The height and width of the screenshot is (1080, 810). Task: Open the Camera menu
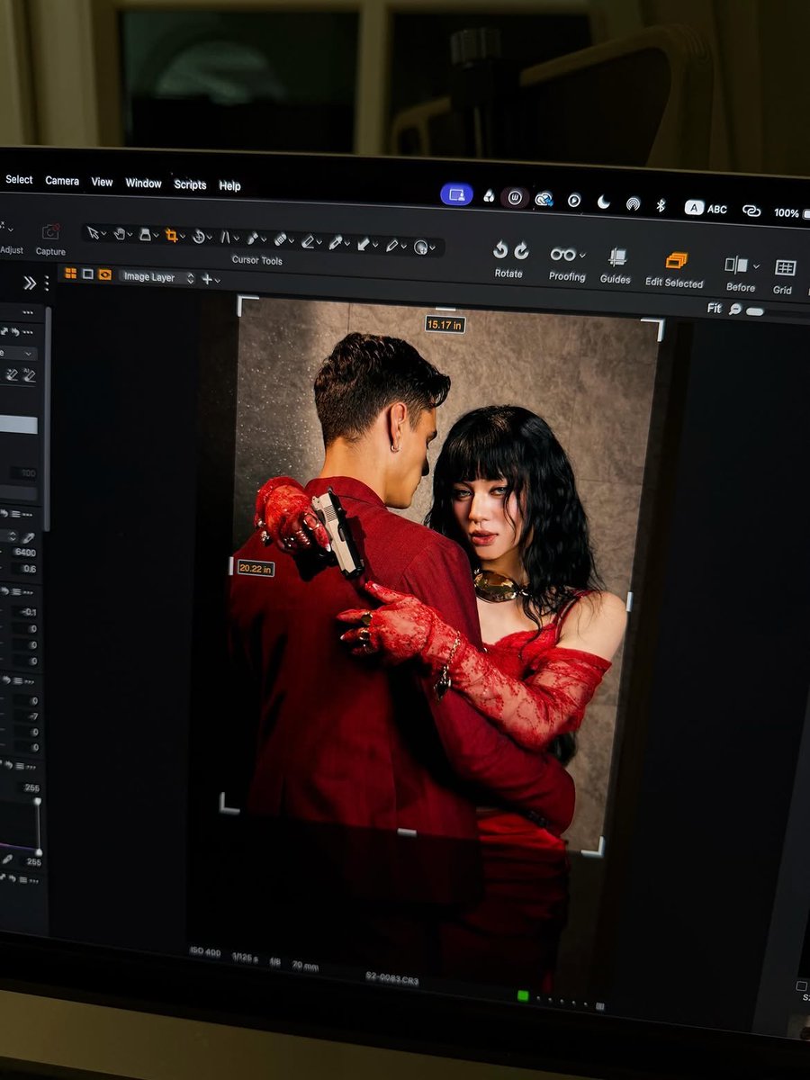tap(62, 181)
